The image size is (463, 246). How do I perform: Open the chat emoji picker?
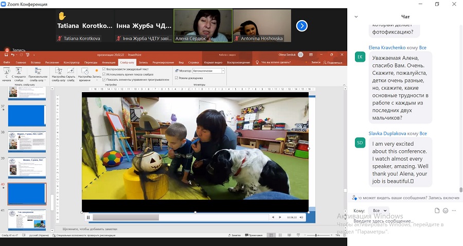[x=446, y=210]
